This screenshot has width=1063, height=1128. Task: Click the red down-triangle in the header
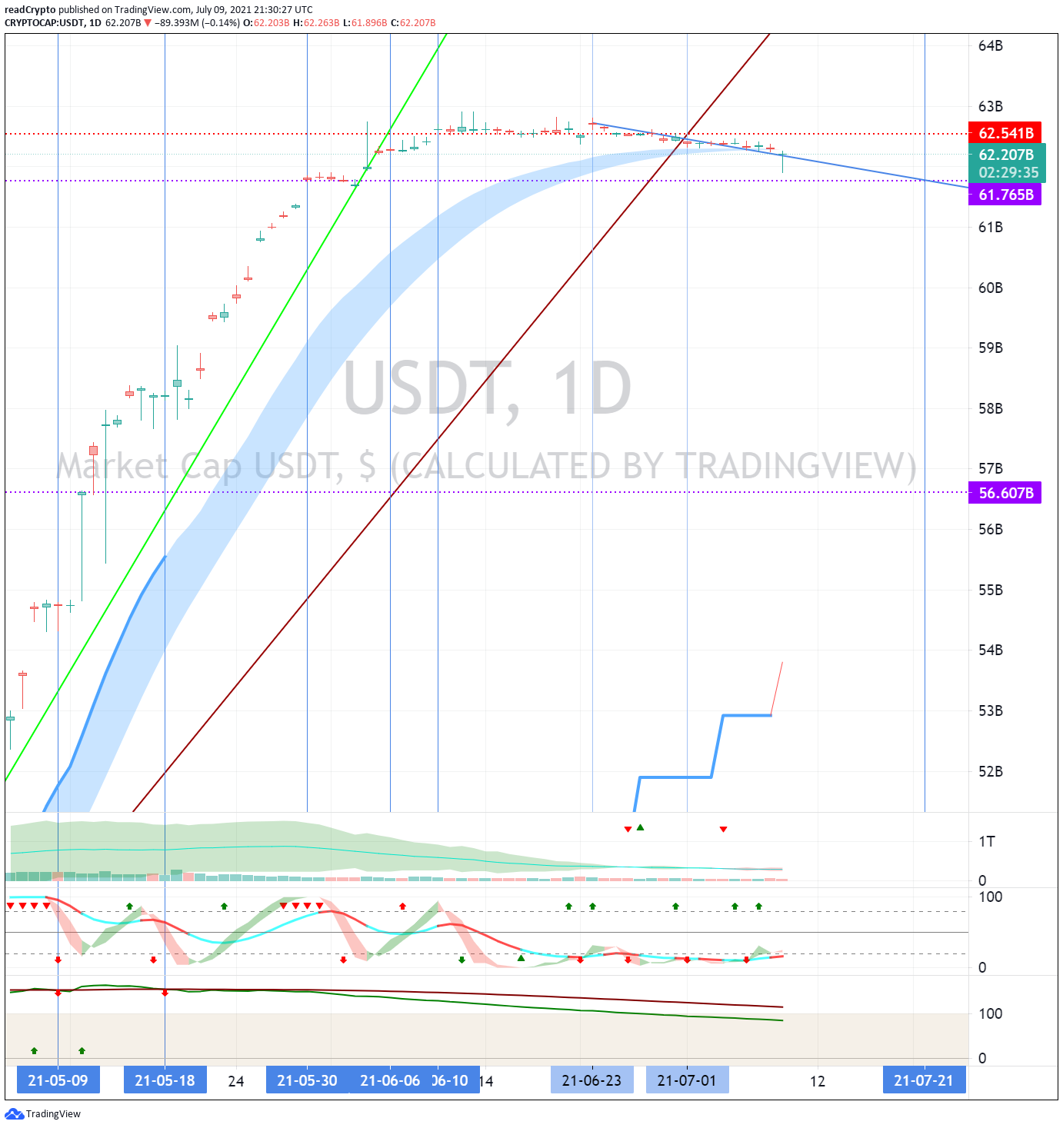tap(148, 22)
